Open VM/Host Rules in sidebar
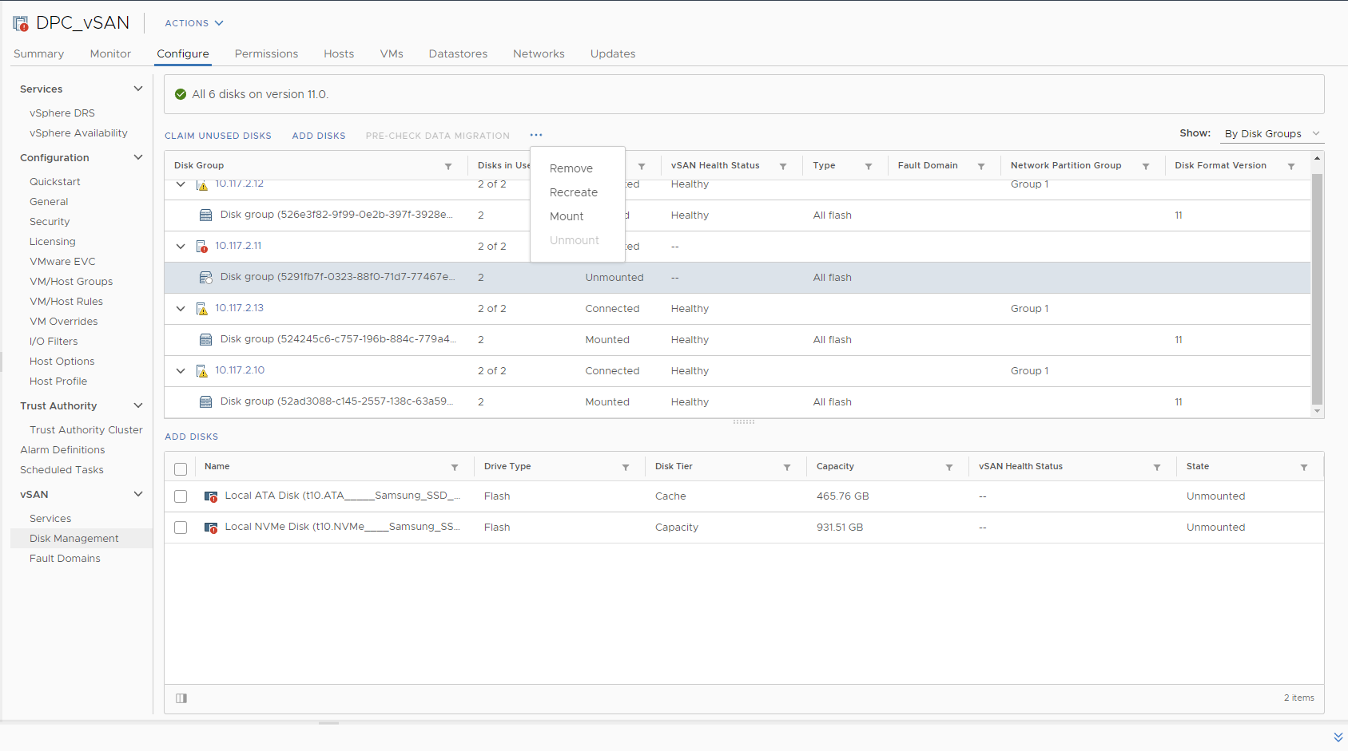1348x751 pixels. click(x=66, y=302)
